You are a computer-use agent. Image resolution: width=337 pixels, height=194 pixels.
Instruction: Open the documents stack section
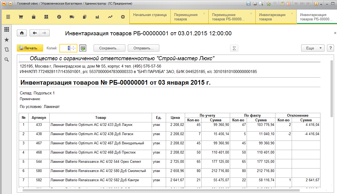point(85,17)
